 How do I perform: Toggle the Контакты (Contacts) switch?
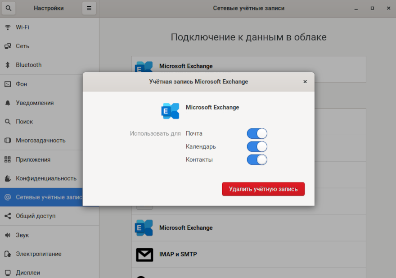[x=257, y=160]
